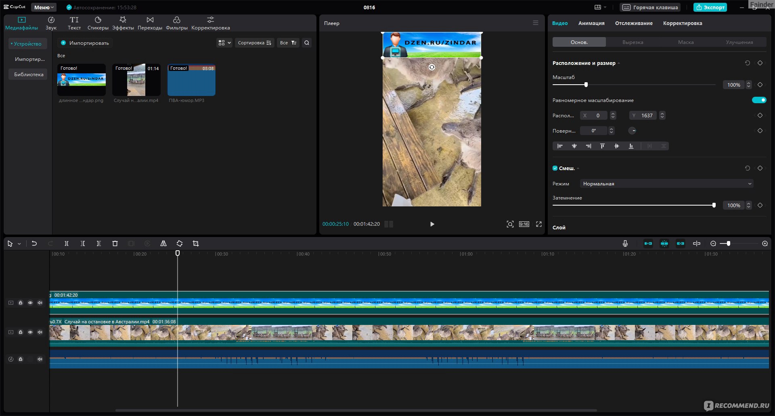This screenshot has width=775, height=416.
Task: Select the Улучшения sub-tab
Action: click(739, 42)
